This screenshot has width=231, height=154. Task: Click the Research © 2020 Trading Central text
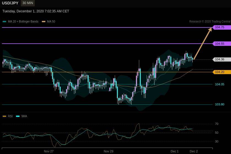tap(210, 21)
